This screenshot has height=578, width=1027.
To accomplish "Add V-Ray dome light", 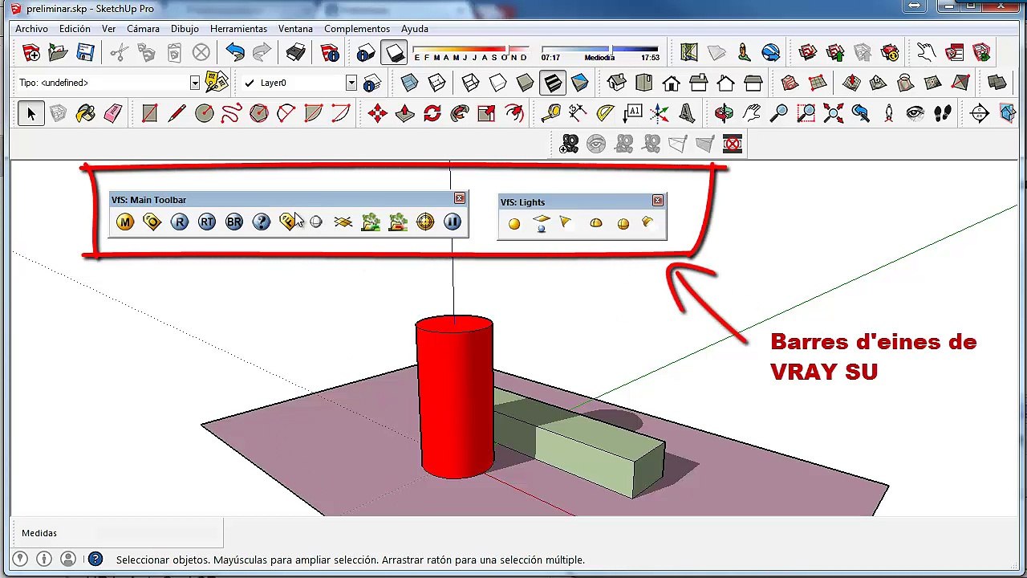I will 595,224.
